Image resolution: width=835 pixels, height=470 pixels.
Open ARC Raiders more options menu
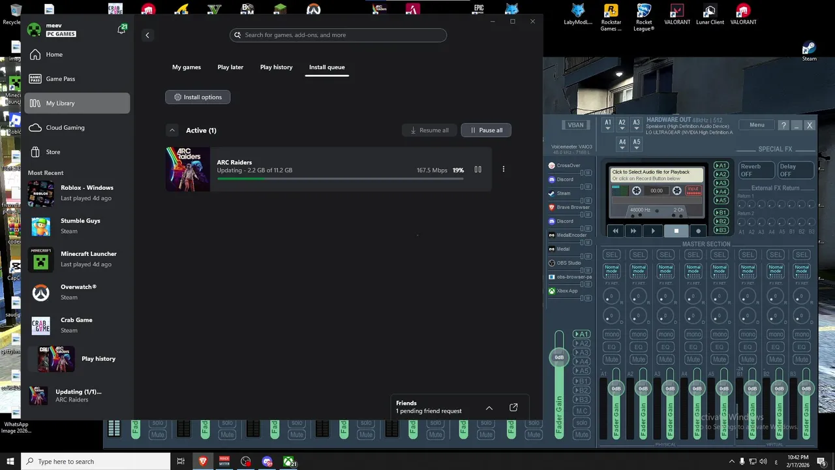pyautogui.click(x=503, y=170)
